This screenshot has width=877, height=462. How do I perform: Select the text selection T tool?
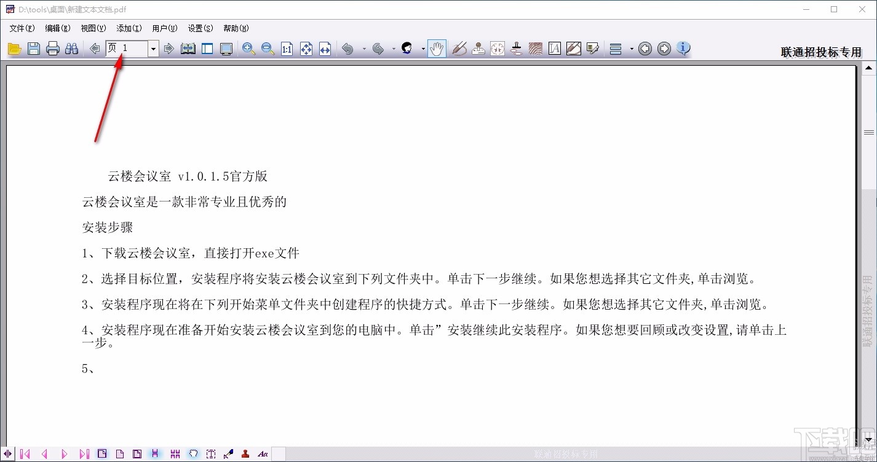[x=211, y=454]
